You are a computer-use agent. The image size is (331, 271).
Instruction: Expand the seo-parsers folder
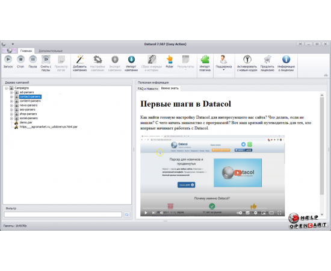(11, 110)
